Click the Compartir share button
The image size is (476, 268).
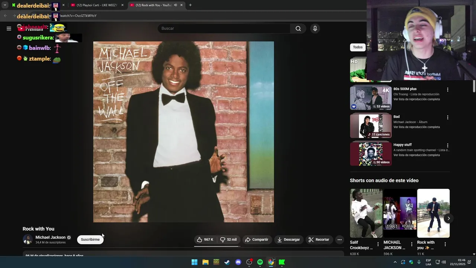257,240
